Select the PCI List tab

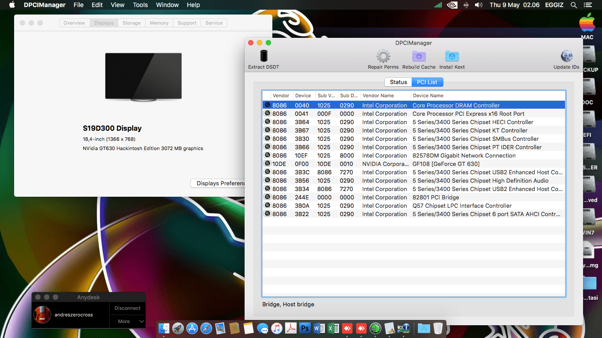click(x=427, y=82)
